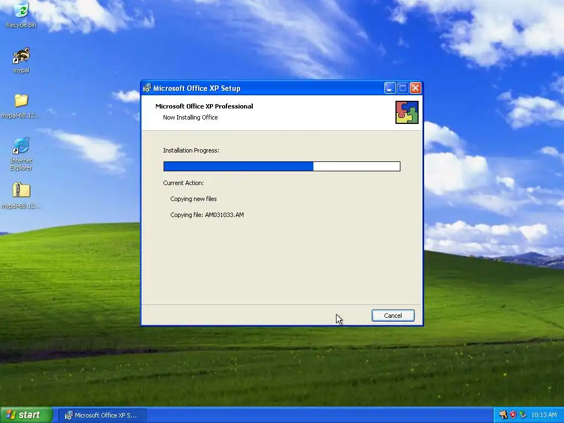This screenshot has width=564, height=423.
Task: Select the mypal-68.12 folder on desktop
Action: tap(21, 106)
